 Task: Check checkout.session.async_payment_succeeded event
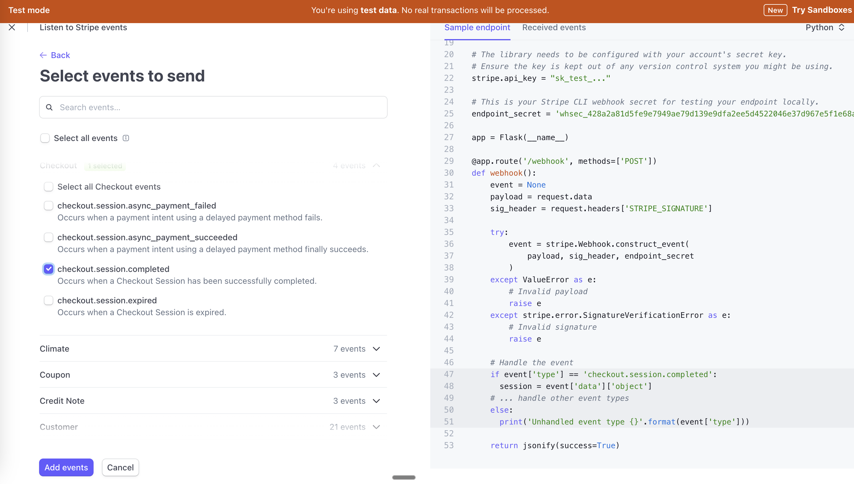(49, 237)
